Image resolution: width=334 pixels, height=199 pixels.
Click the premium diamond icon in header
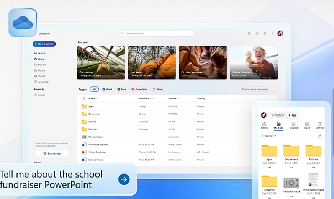[x=249, y=33]
